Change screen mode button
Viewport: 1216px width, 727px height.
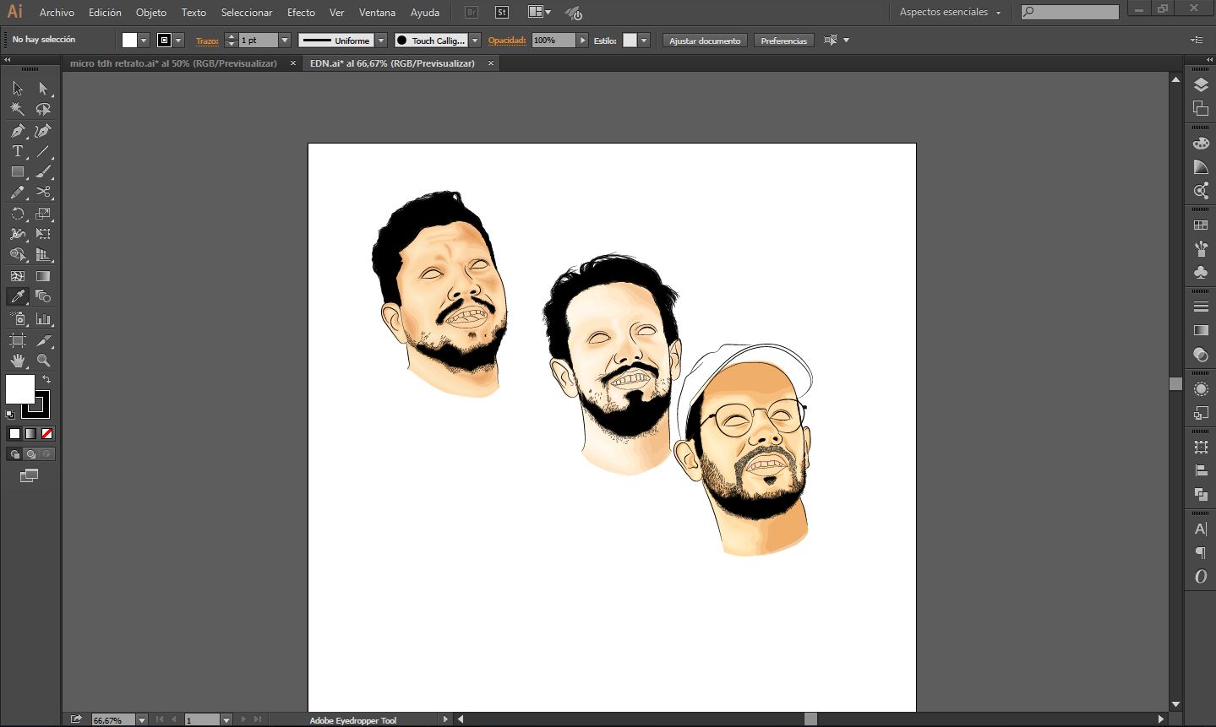click(x=30, y=476)
